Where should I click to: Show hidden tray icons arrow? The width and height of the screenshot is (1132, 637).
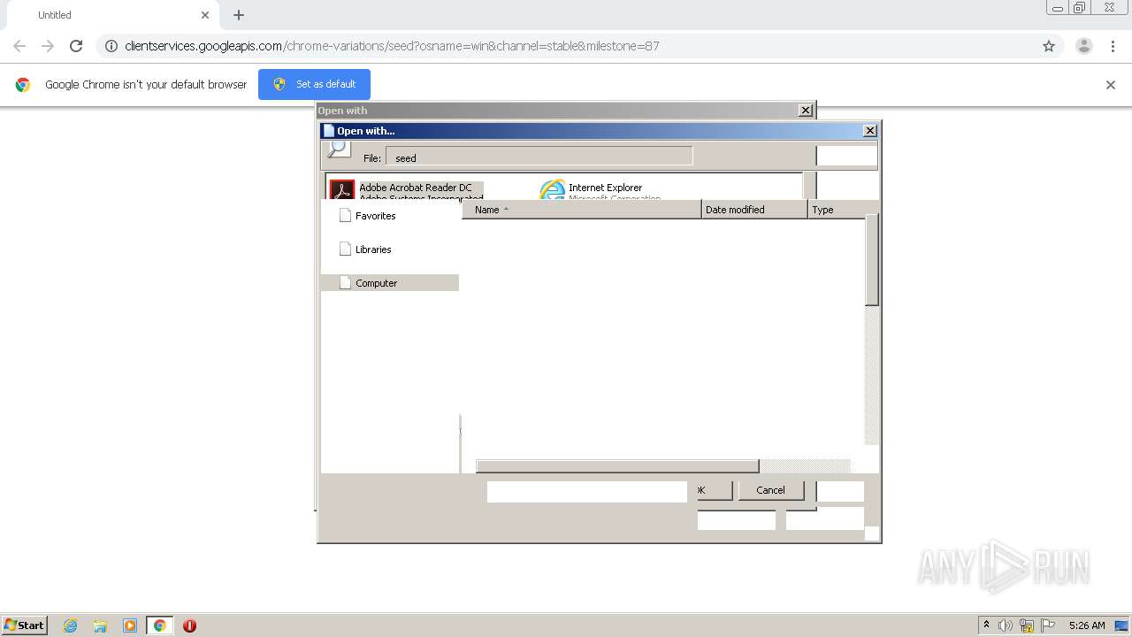986,625
